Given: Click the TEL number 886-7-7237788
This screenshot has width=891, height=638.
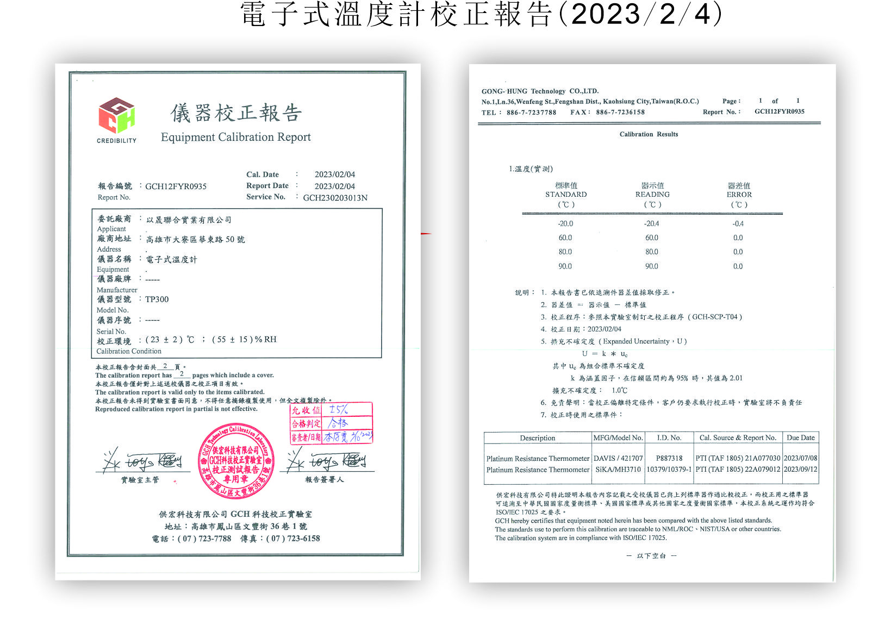Looking at the screenshot, I should click(x=531, y=112).
